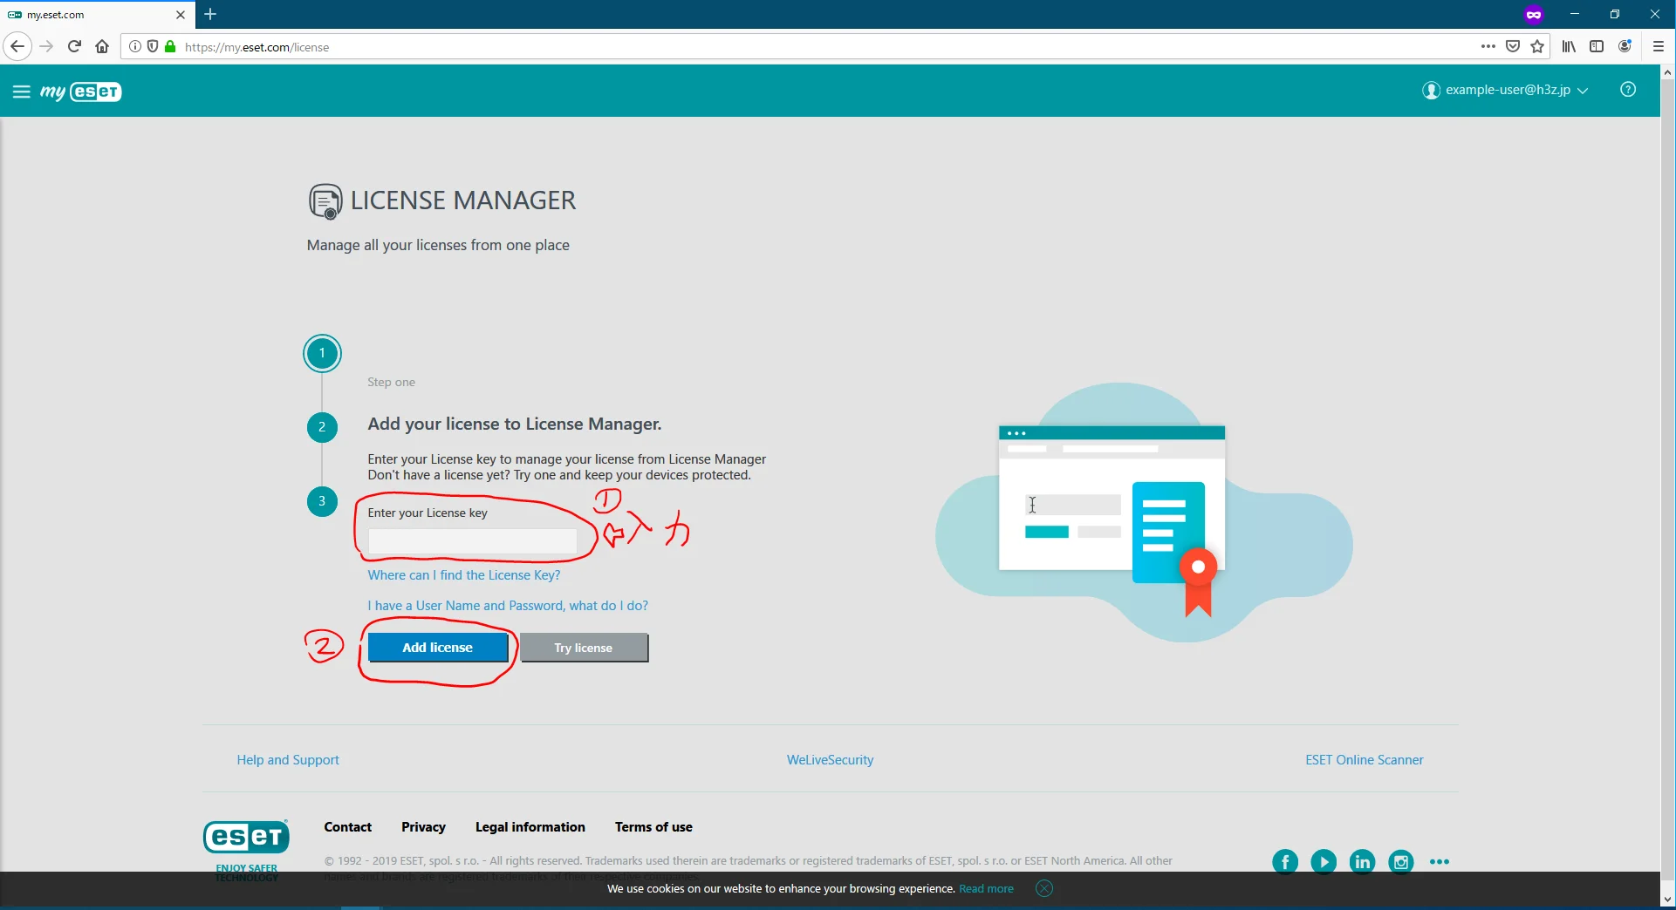
Task: Expand the example-user@h3z.jp account dropdown
Action: (1504, 90)
